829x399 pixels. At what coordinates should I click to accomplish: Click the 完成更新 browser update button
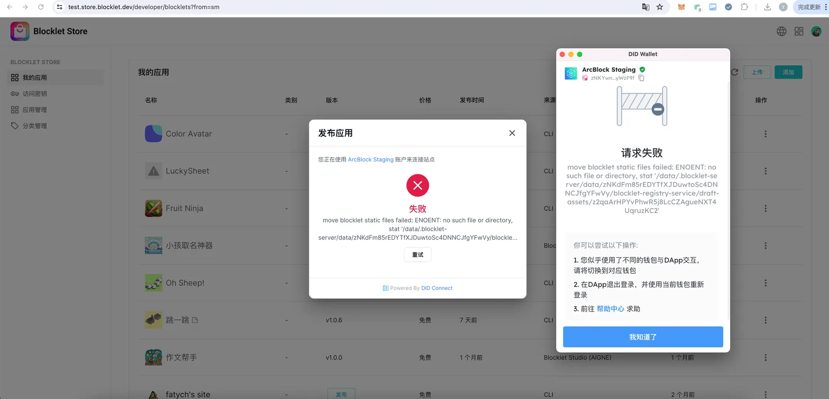pos(809,7)
